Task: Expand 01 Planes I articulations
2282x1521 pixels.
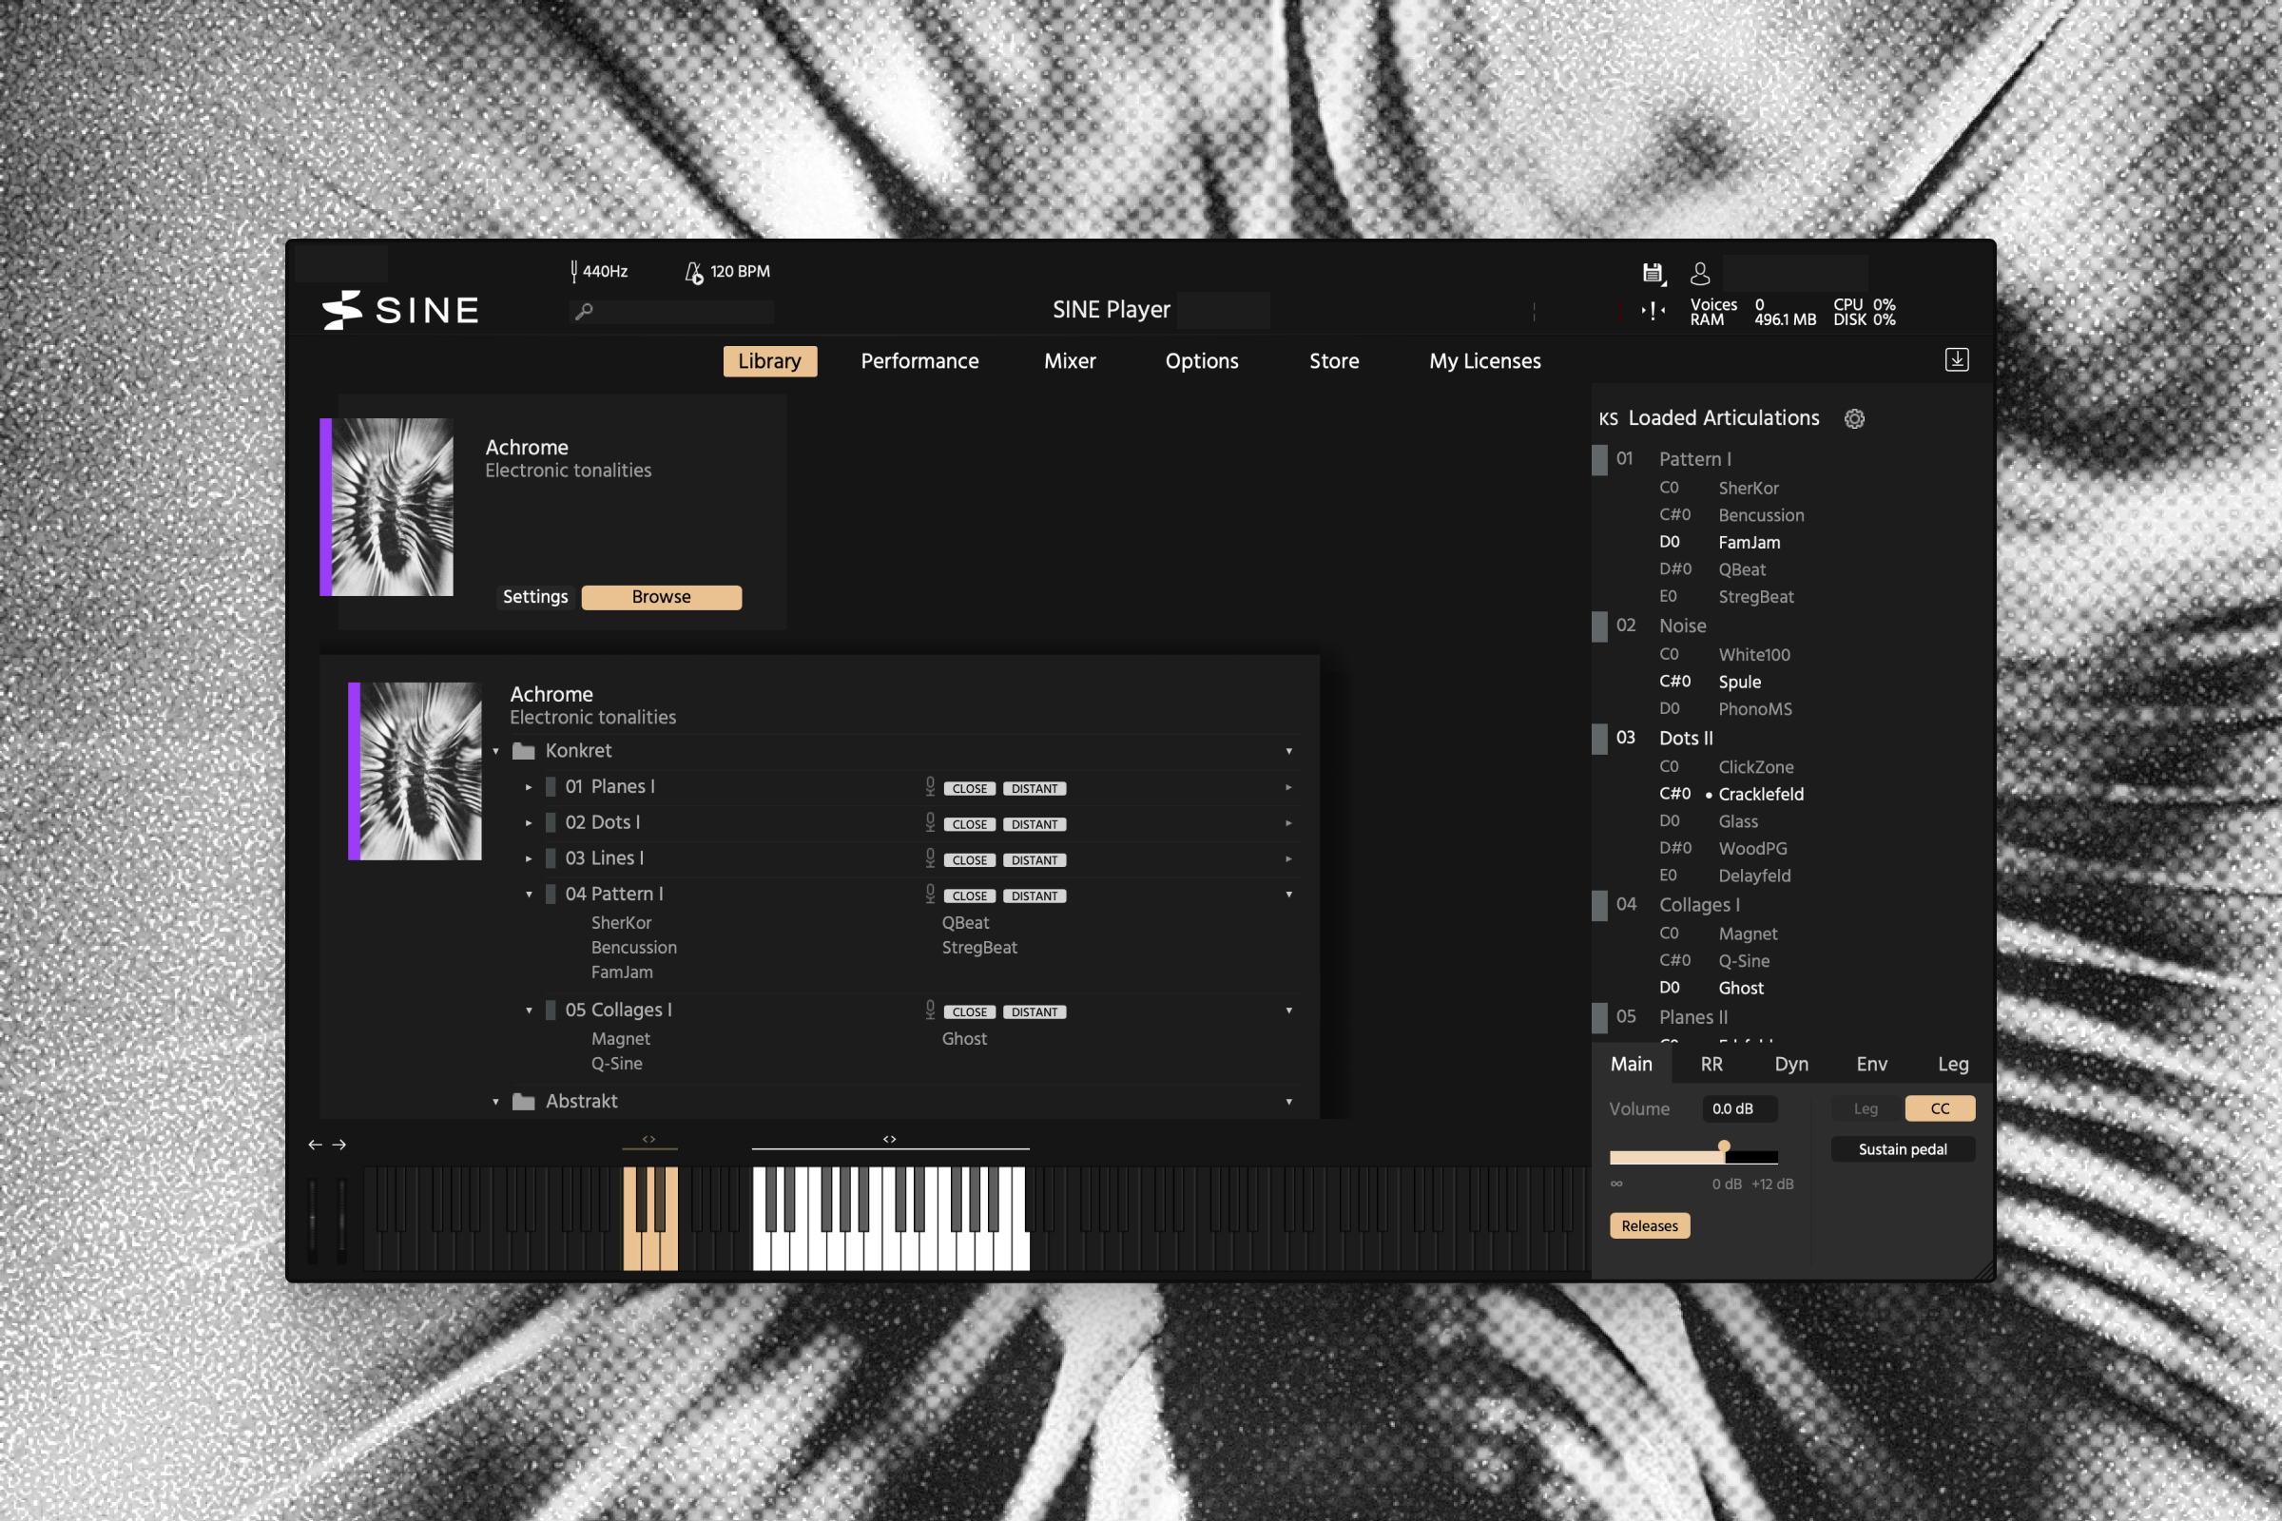Action: [529, 788]
